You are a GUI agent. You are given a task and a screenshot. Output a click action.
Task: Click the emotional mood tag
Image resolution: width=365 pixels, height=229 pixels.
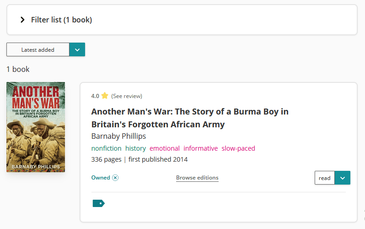click(x=165, y=148)
